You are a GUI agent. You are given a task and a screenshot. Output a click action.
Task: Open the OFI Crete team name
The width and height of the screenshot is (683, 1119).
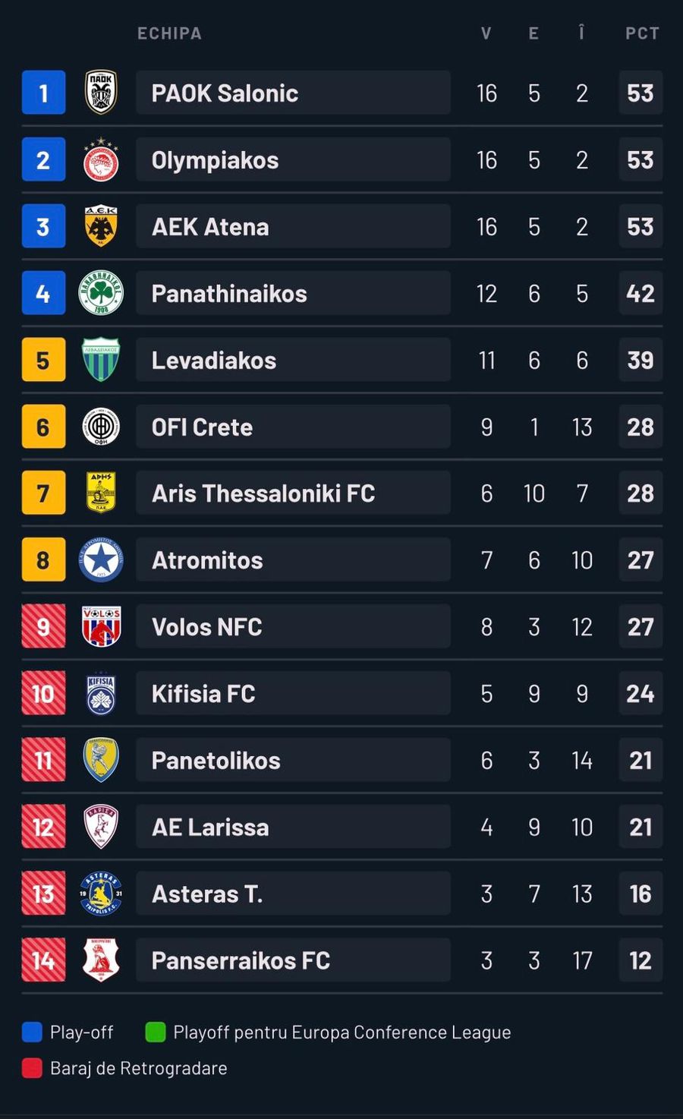tap(202, 427)
